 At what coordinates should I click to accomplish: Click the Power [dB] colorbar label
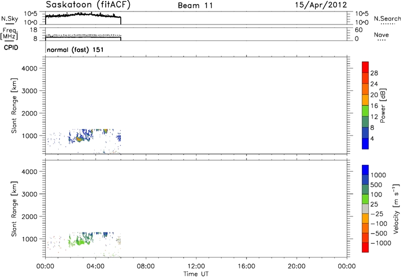[x=383, y=105]
